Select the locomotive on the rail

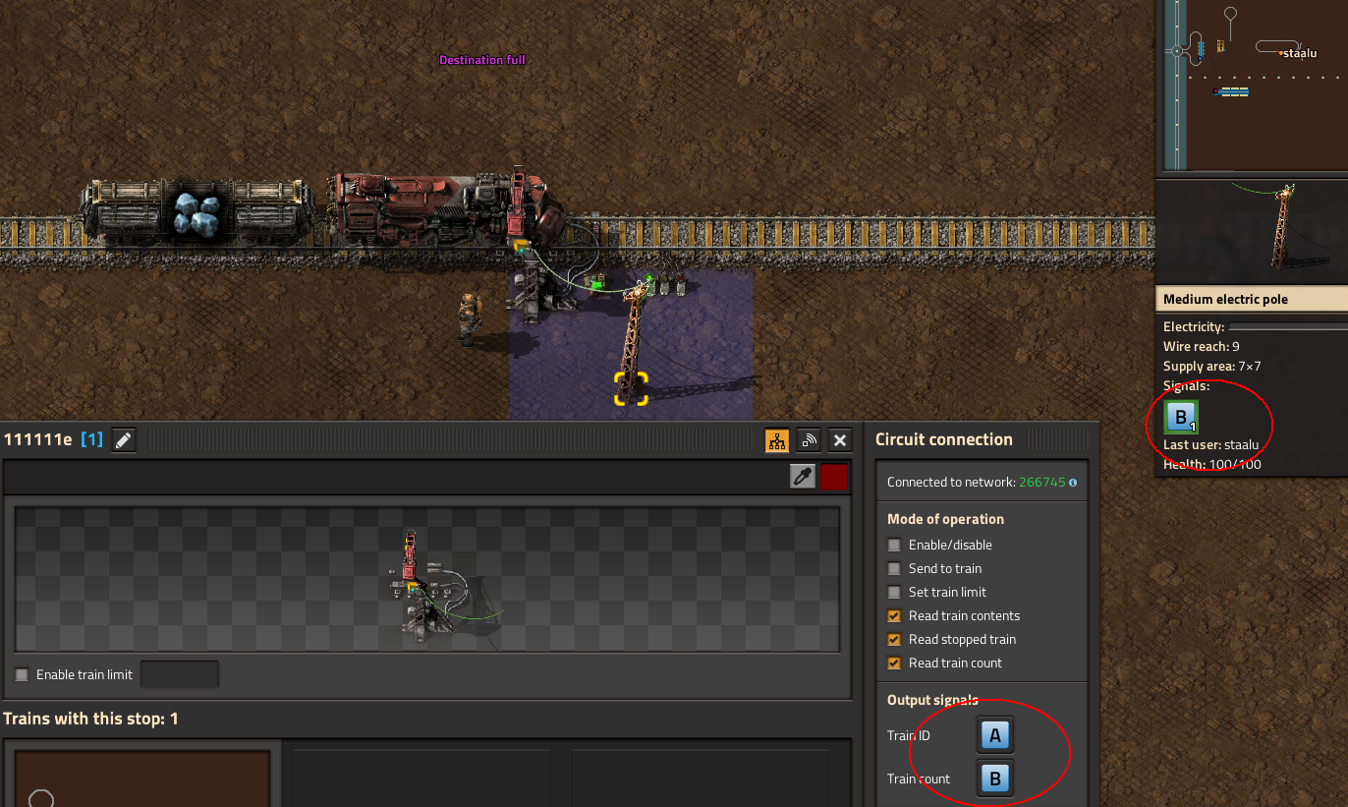[445, 210]
